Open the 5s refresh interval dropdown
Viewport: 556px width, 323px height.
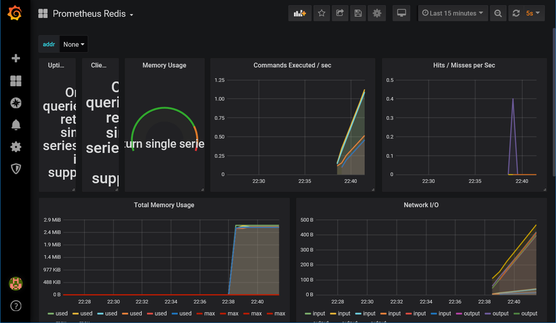533,13
